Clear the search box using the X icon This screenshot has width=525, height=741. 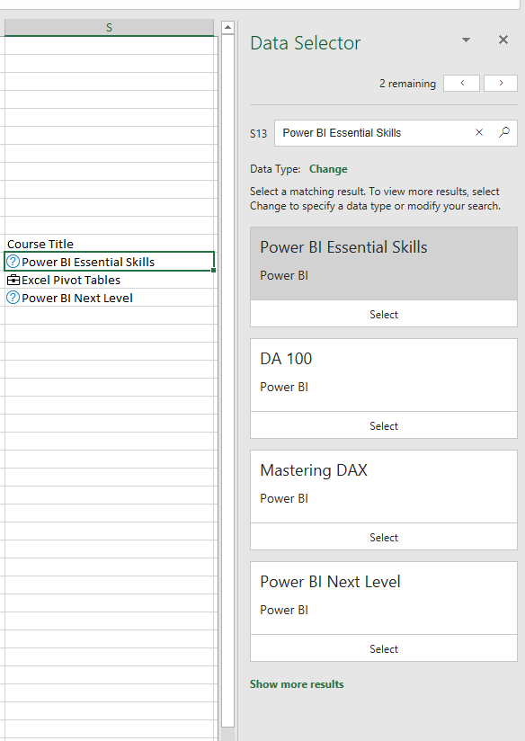(479, 132)
